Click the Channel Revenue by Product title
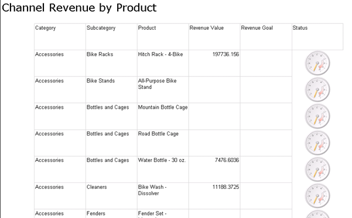This screenshot has width=352, height=218. 79,8
